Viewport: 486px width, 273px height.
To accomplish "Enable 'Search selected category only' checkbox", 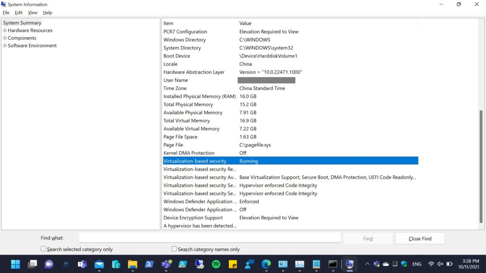I will (44, 249).
